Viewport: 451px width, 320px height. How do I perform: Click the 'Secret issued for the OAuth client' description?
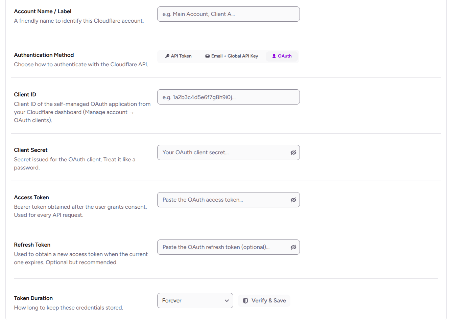click(x=75, y=164)
